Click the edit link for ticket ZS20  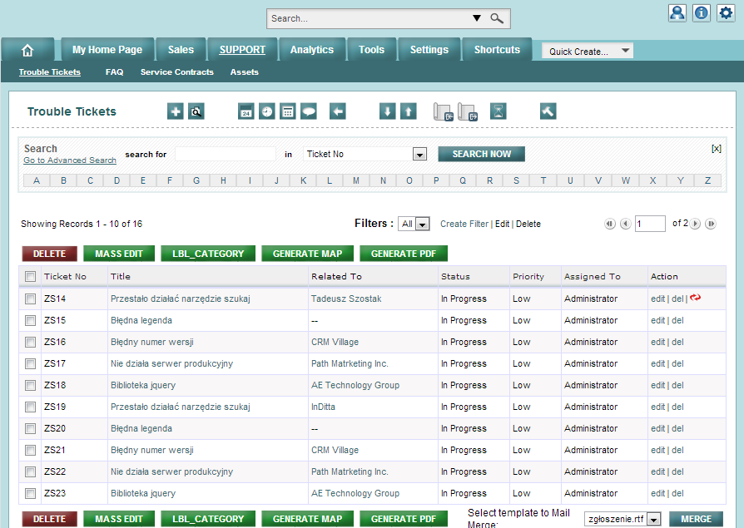pyautogui.click(x=657, y=428)
